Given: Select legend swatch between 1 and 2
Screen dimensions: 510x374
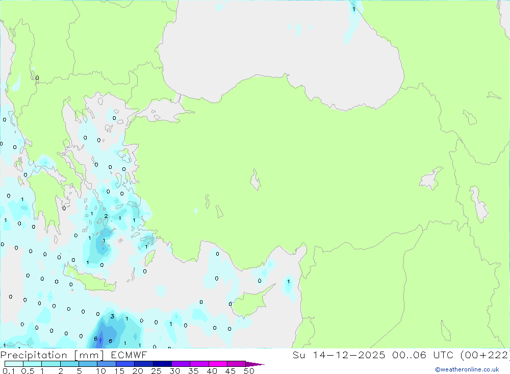Looking at the screenshot, I should pos(51,364).
